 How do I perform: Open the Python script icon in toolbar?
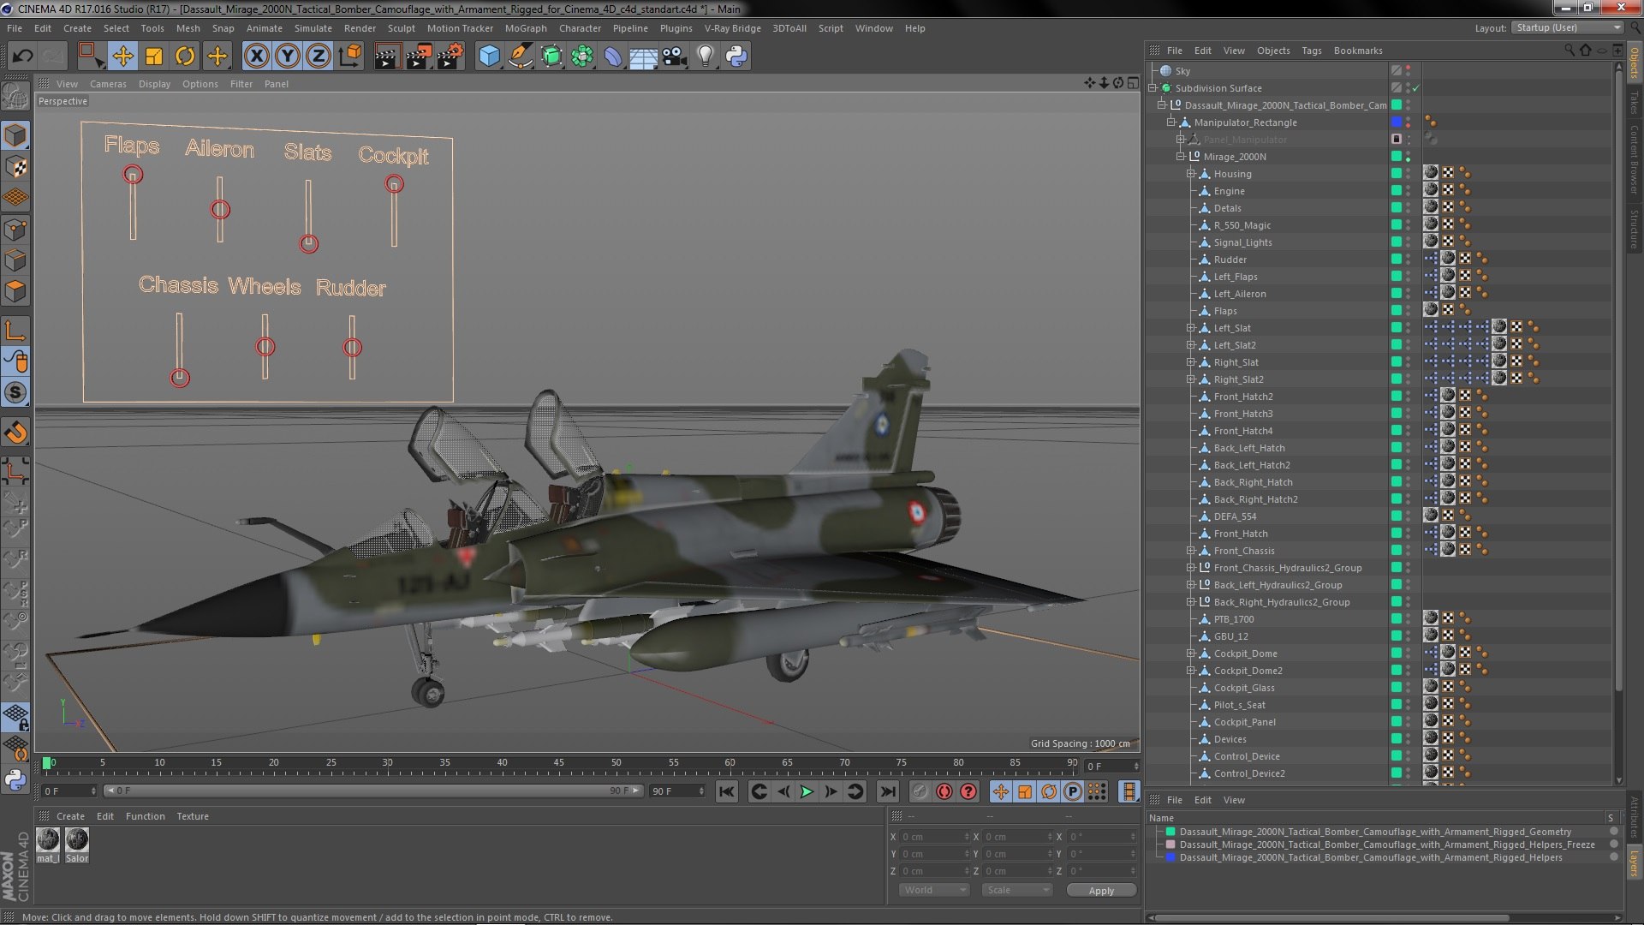click(736, 57)
